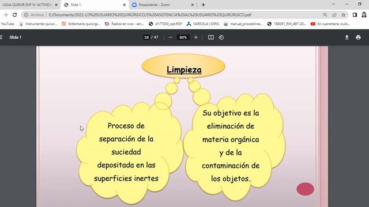
Task: Share this page icon
Action: pos(334,15)
